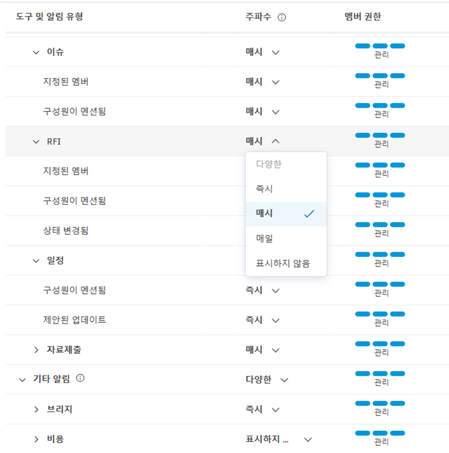Click the info icon beside the 주파수 header
449x453 pixels.
[x=282, y=17]
